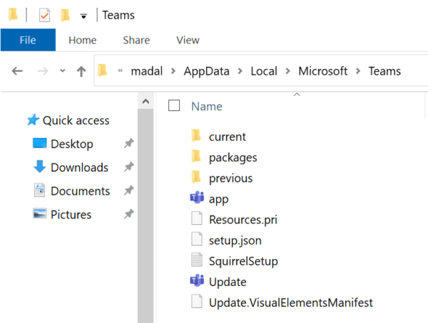Click the pin icon beside Pictures

(129, 214)
